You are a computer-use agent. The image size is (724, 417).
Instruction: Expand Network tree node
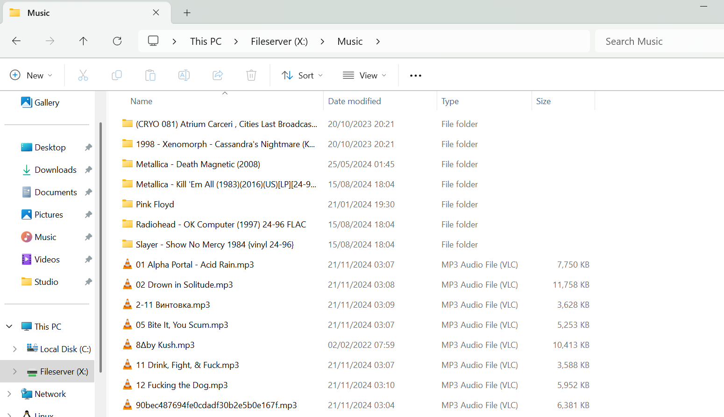(9, 394)
